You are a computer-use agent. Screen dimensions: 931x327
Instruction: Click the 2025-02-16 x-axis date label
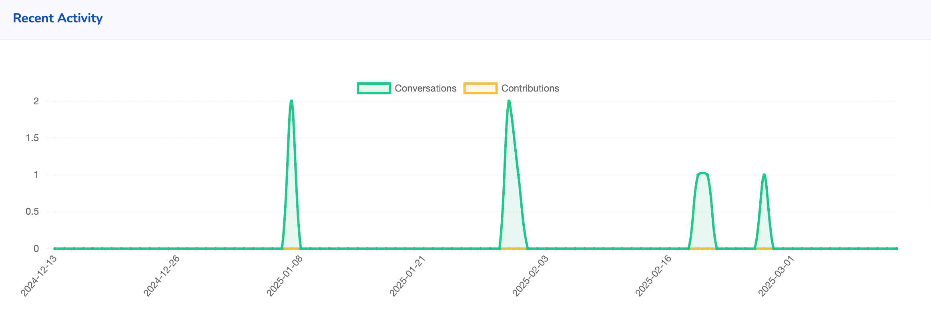[x=654, y=276]
